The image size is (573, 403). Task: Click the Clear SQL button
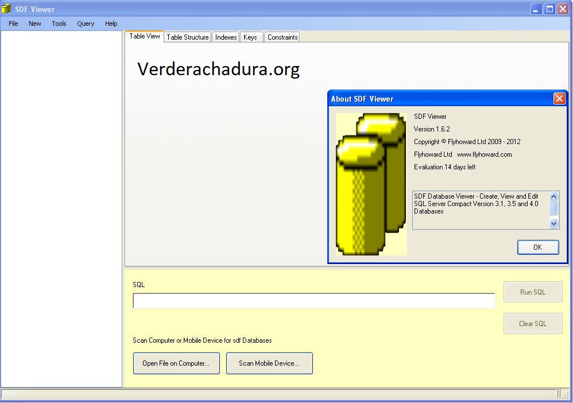[x=533, y=323]
